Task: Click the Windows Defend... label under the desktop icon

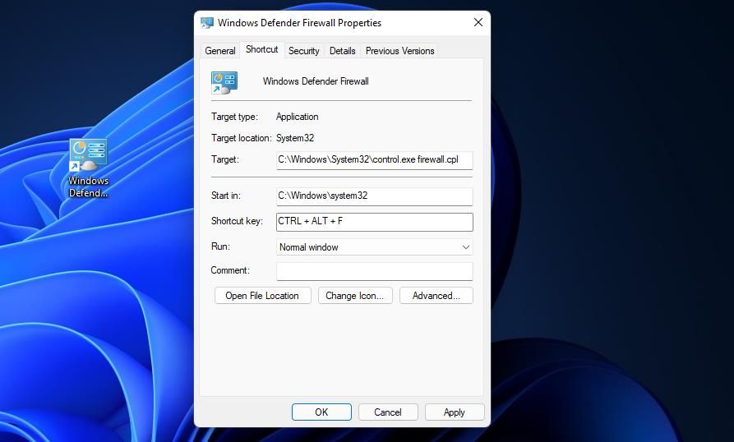Action: (x=88, y=186)
